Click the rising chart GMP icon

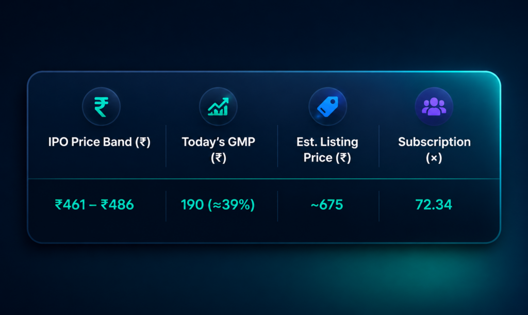coord(218,107)
